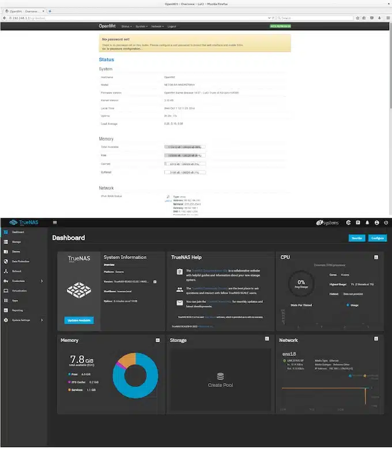The height and width of the screenshot is (450, 392).
Task: Reload the page with Firefox refresh icon
Action: tap(273, 18)
